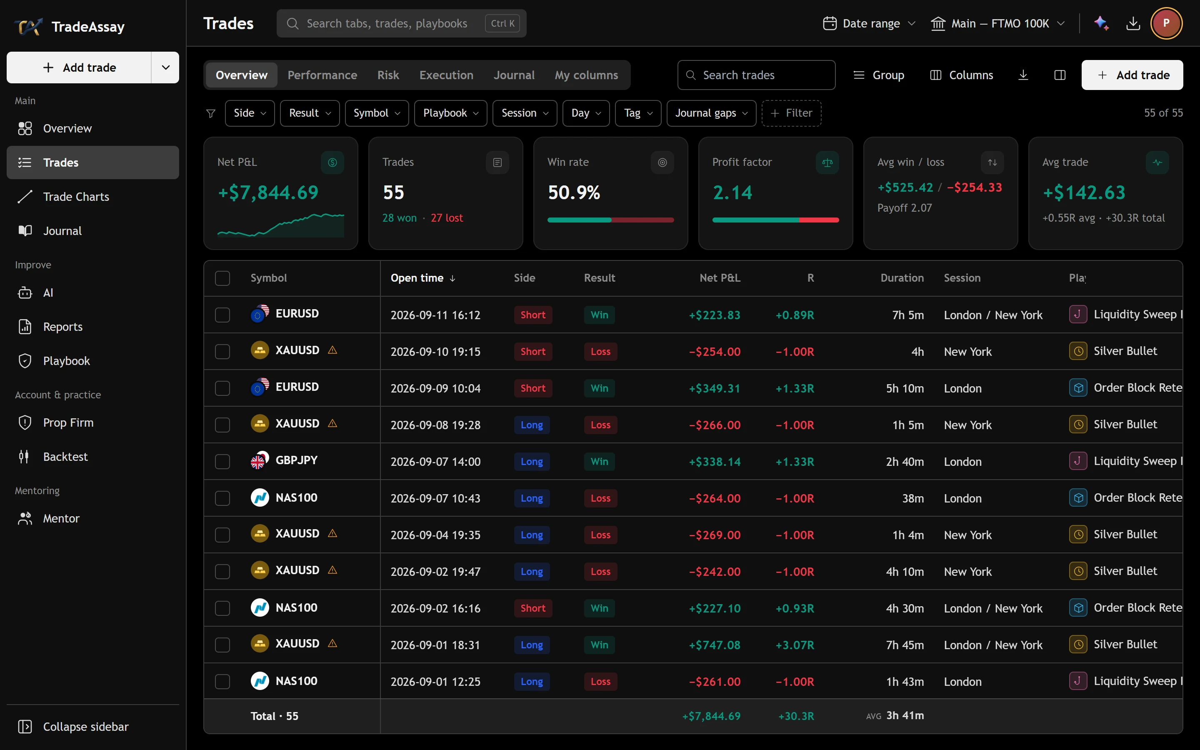Viewport: 1200px width, 750px height.
Task: Click the Group button
Action: coord(879,75)
